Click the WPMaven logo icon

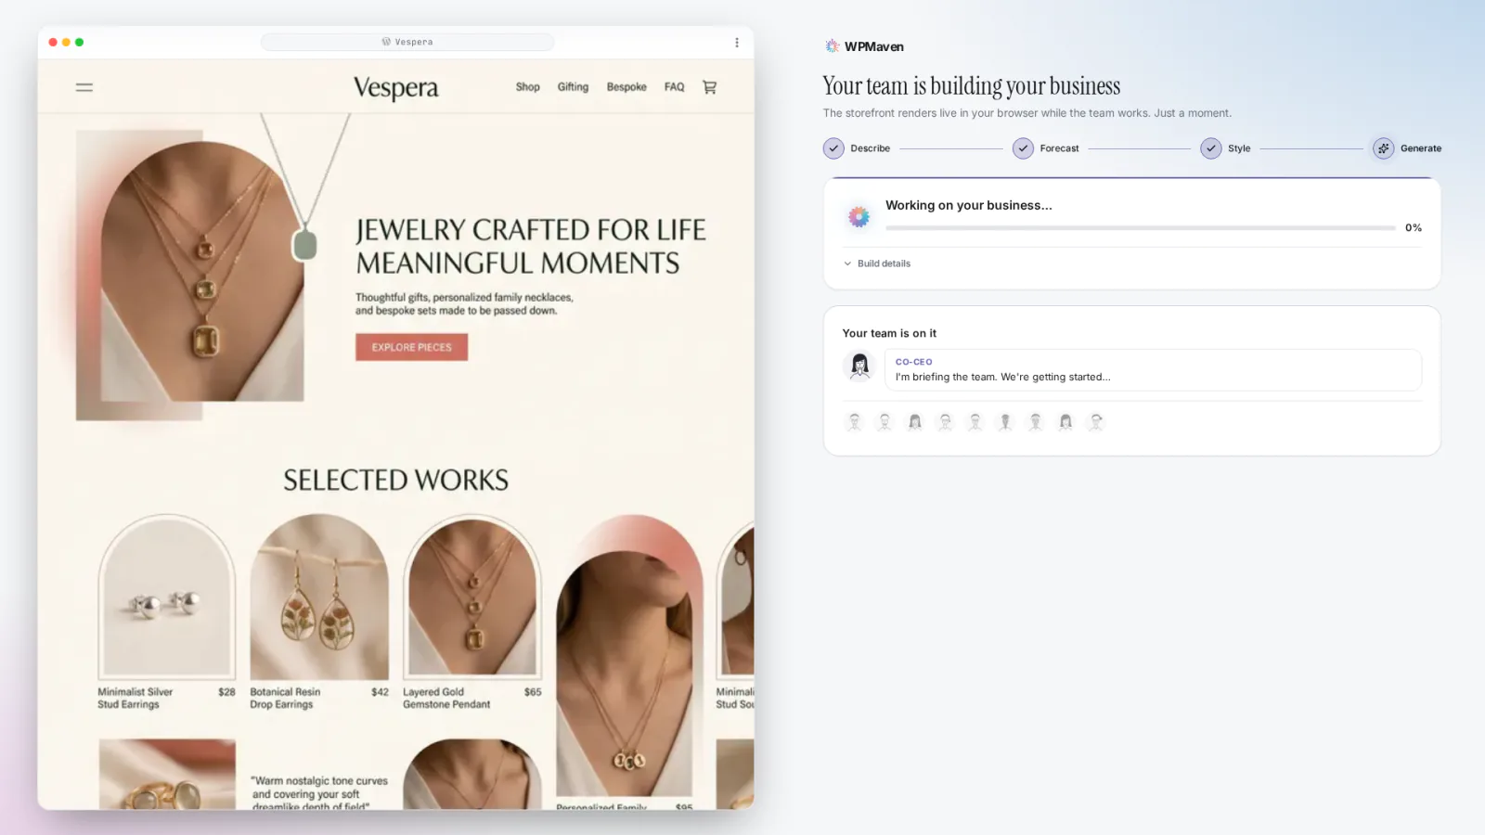(x=832, y=46)
